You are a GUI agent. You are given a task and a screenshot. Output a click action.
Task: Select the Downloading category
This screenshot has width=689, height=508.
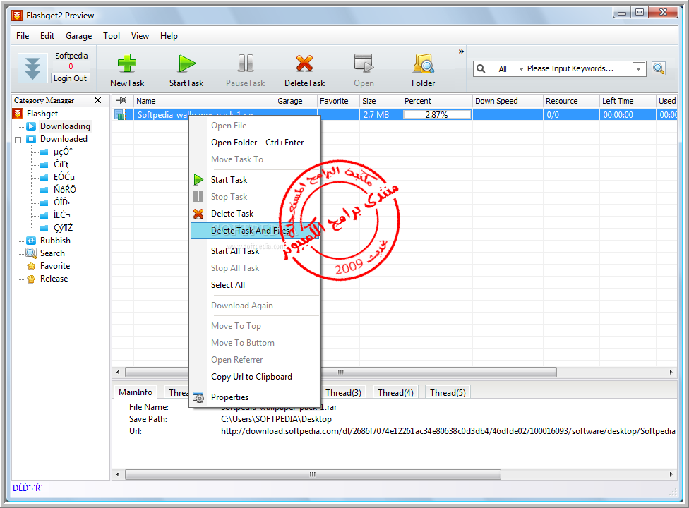[x=65, y=126]
